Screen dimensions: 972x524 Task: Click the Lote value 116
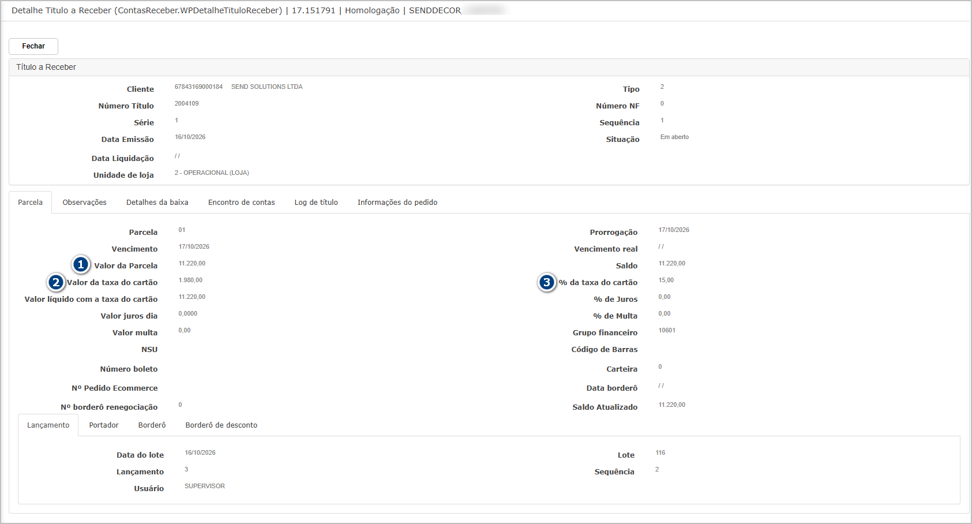[x=660, y=453]
